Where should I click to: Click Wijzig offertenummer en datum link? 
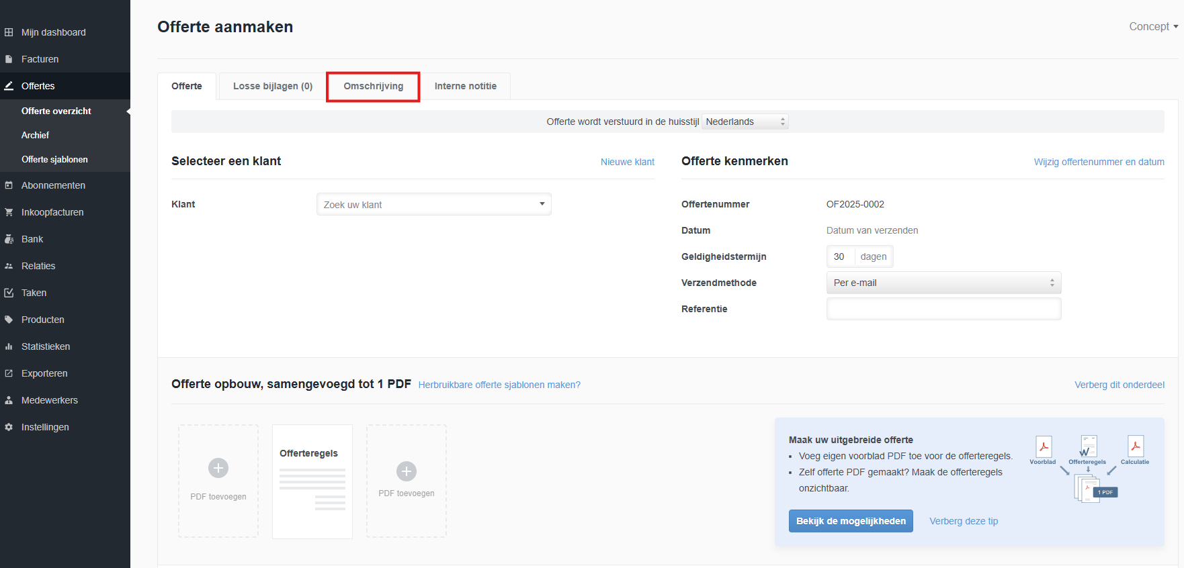(1099, 162)
